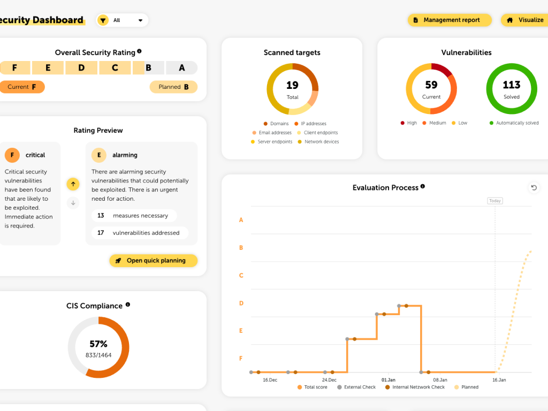
Task: Click the Visualize button
Action: 525,20
